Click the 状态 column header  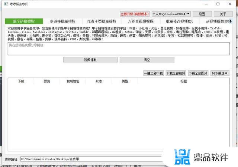click(99, 81)
